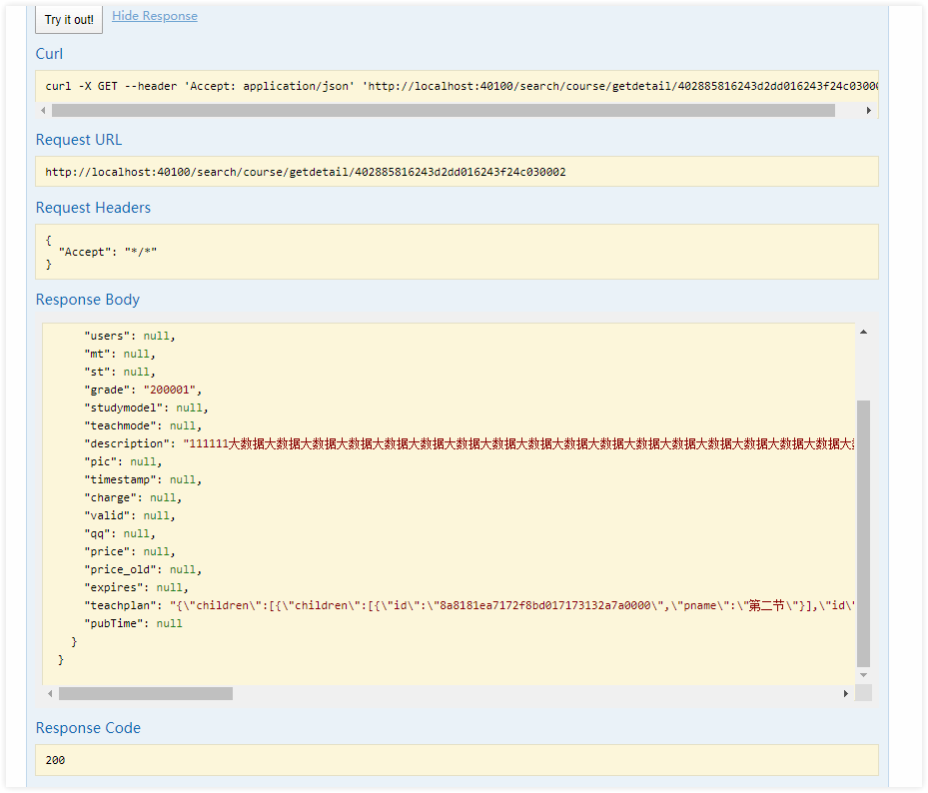Click the "grade": "200001" line

[143, 390]
